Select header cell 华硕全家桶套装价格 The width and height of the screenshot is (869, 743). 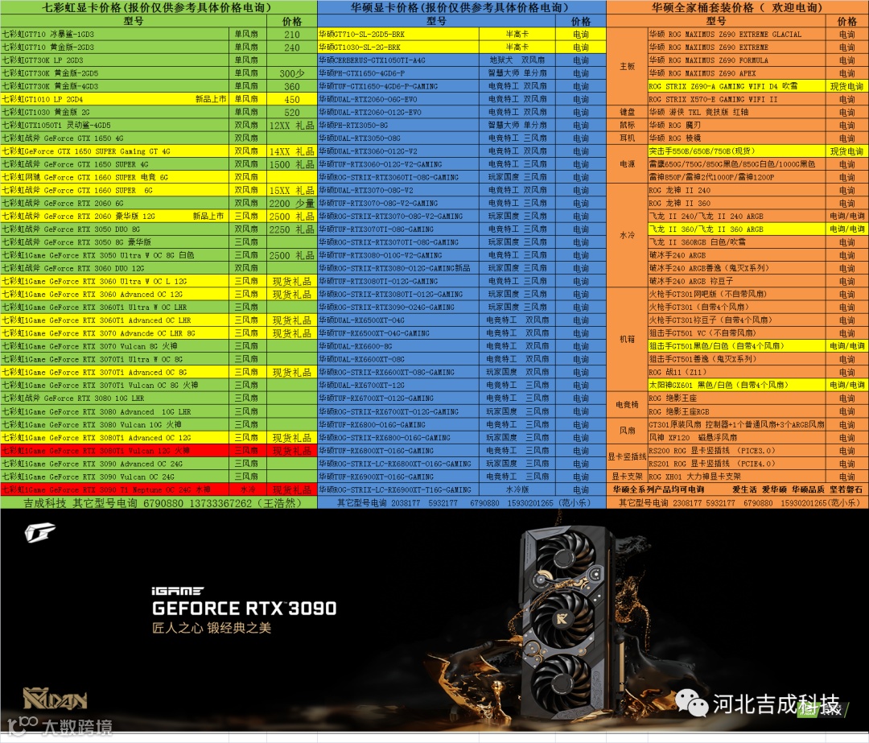coord(737,7)
